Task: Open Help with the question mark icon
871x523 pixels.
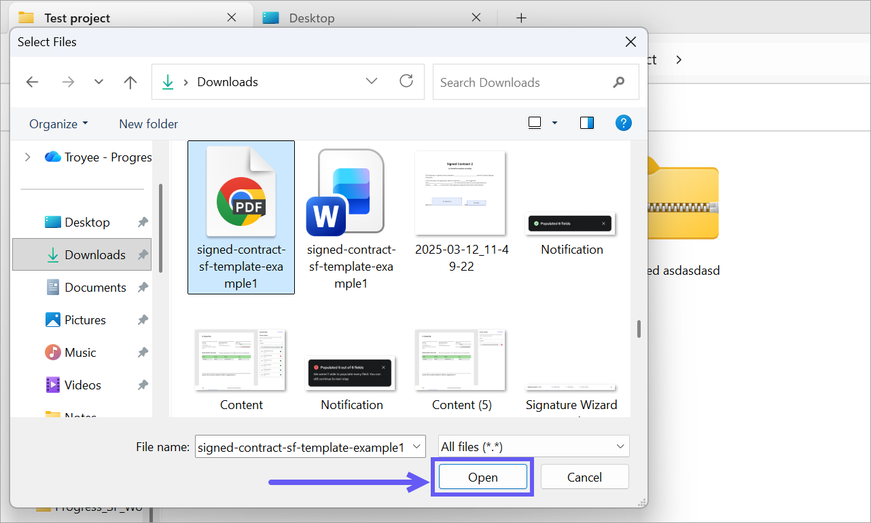Action: (x=623, y=123)
